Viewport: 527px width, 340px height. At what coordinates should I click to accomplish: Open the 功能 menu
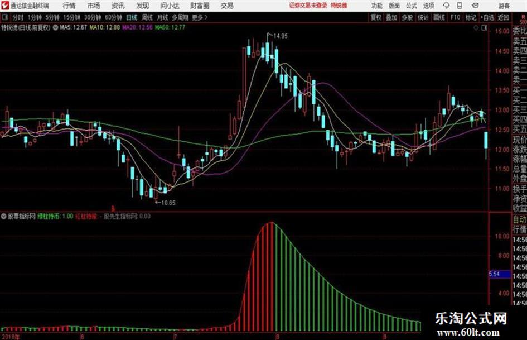point(377,6)
